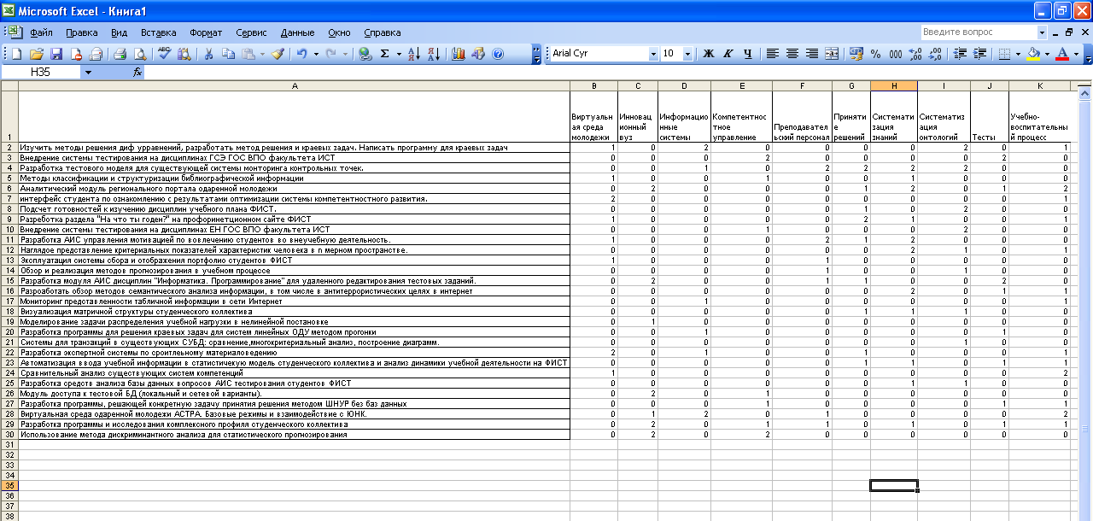Apply the thousands separator format
Screen dimensions: 1093x521
point(896,53)
